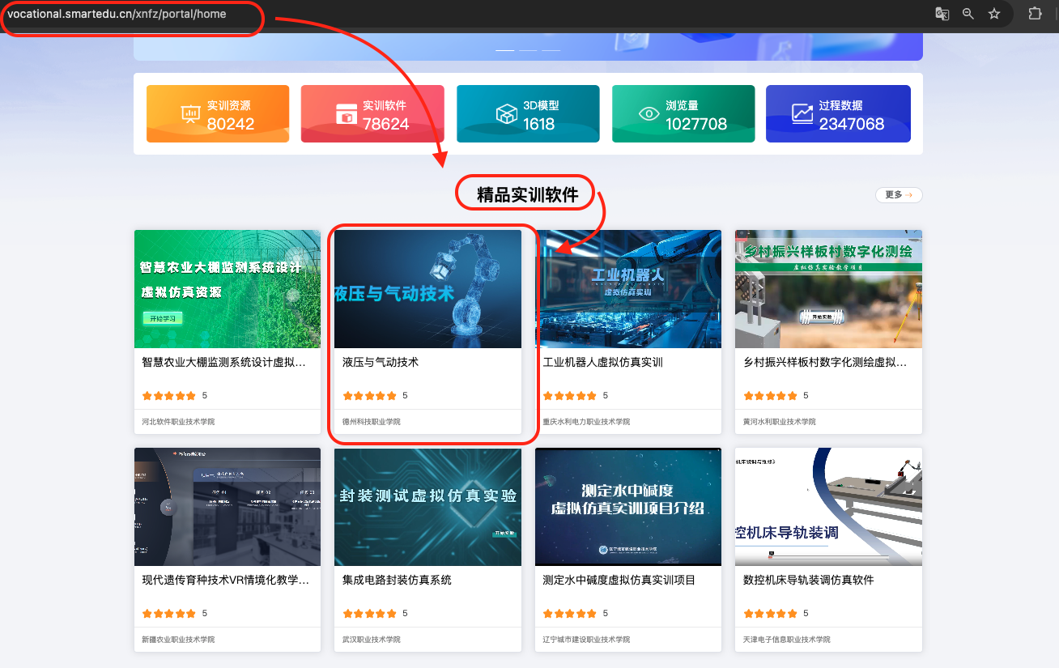
Task: Open the 集成电路封装仿真系统 title link
Action: (x=397, y=581)
